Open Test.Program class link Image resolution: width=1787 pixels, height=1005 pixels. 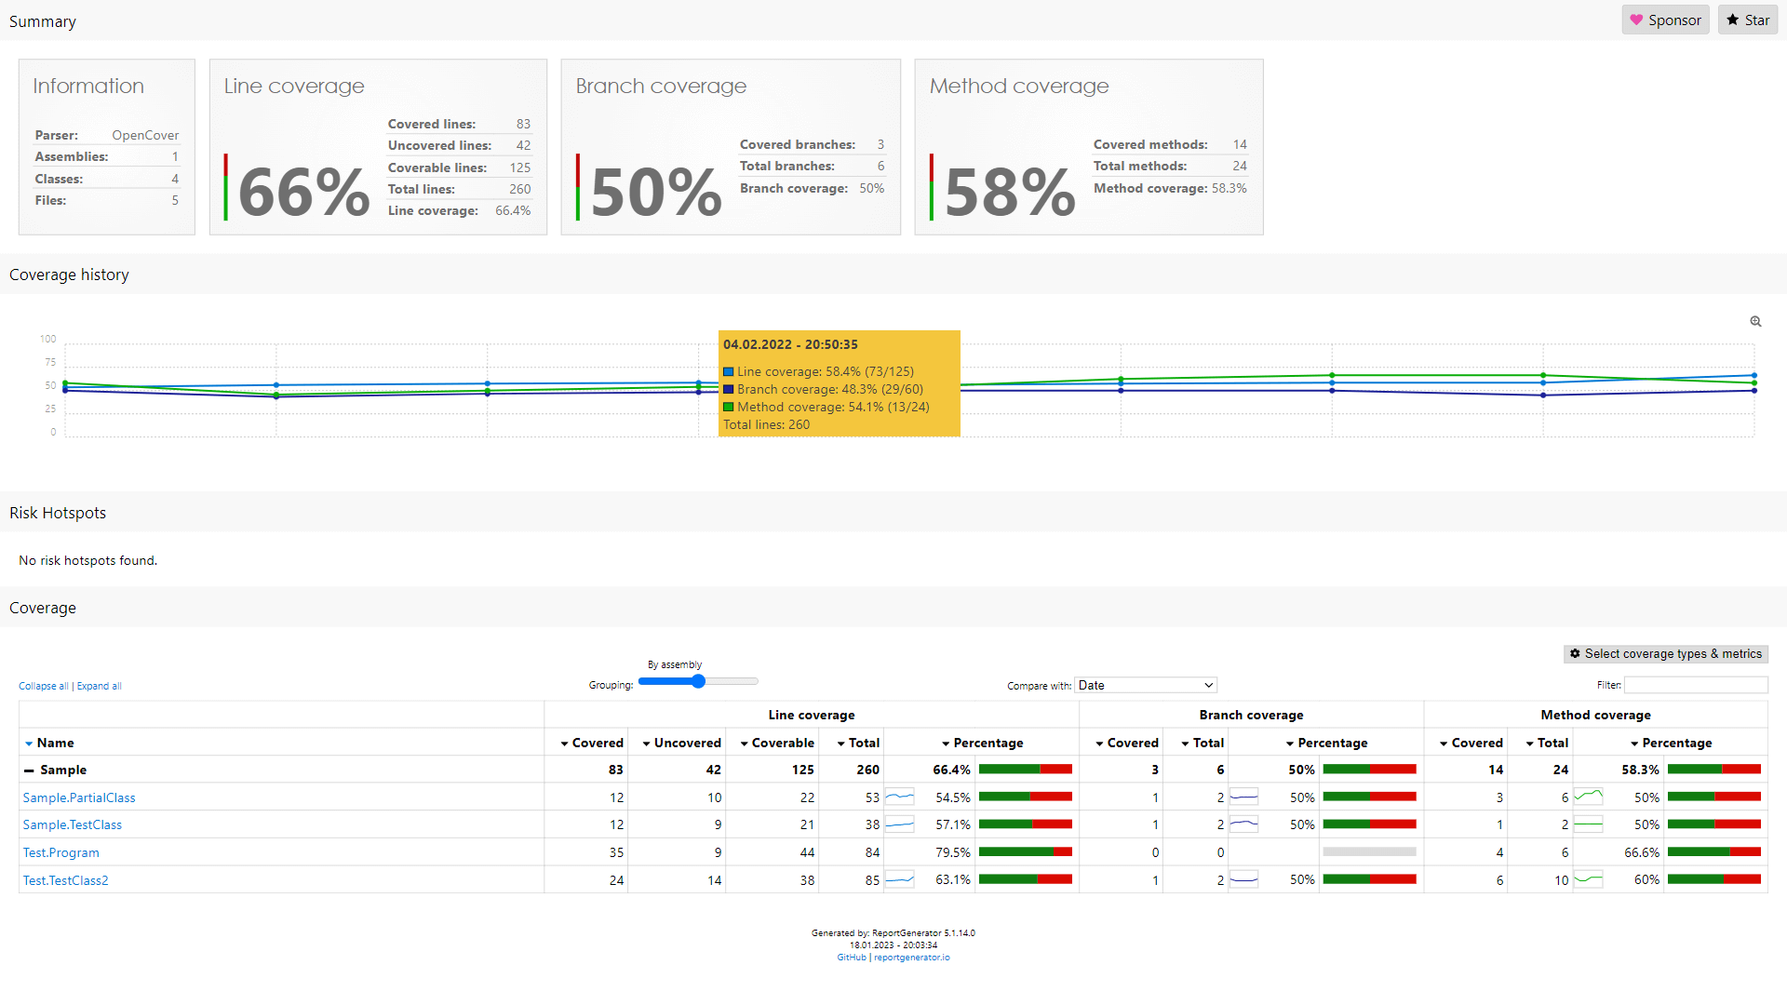click(60, 852)
